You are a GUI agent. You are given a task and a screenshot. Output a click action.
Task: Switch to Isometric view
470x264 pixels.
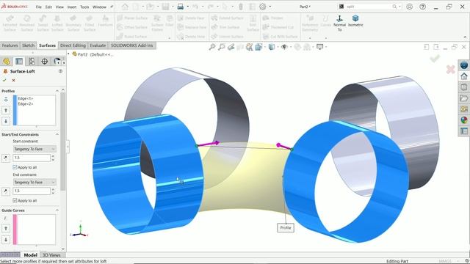point(355,21)
